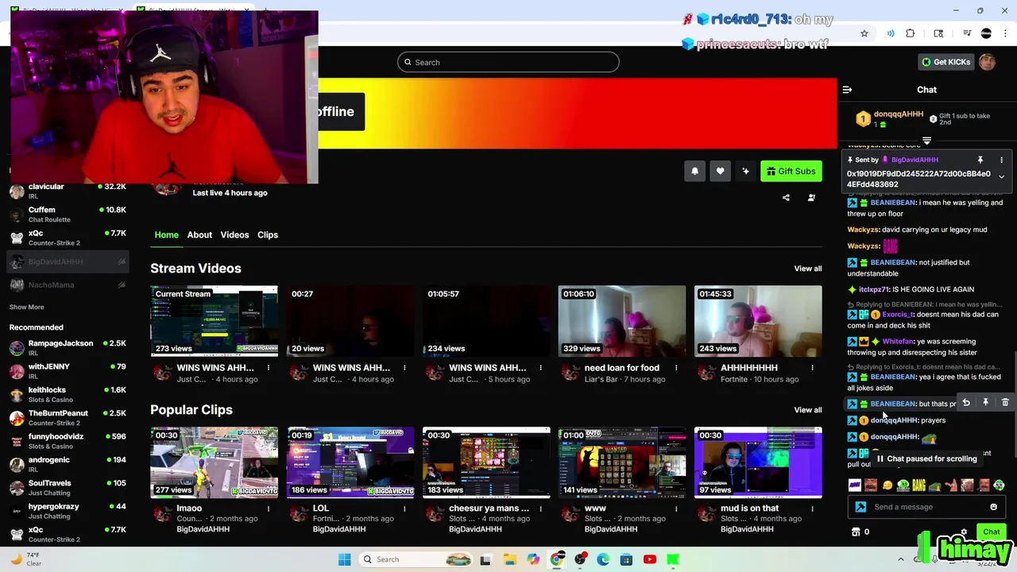Screen dimensions: 1017x572
Task: Open the 'need loan for food' video thumbnail
Action: point(622,321)
